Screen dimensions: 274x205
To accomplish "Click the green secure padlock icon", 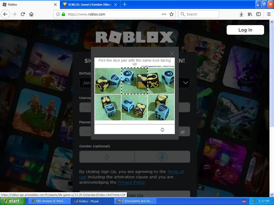I will 63,14.
